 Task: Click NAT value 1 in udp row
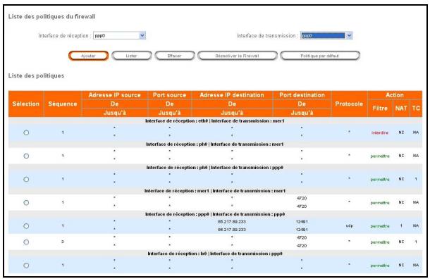click(401, 226)
